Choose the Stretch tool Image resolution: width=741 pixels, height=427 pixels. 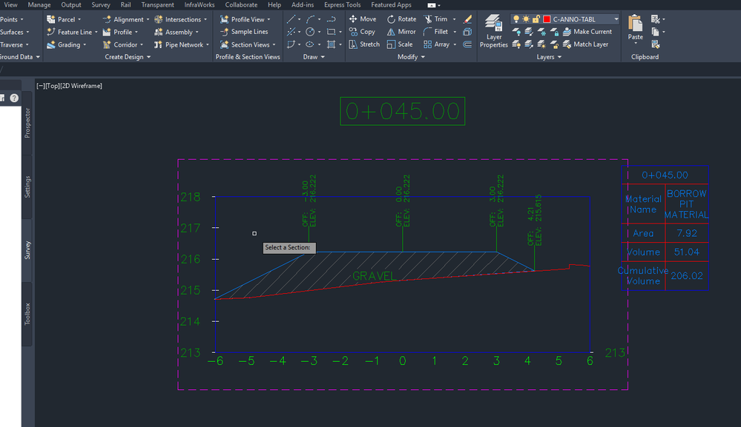pyautogui.click(x=364, y=44)
